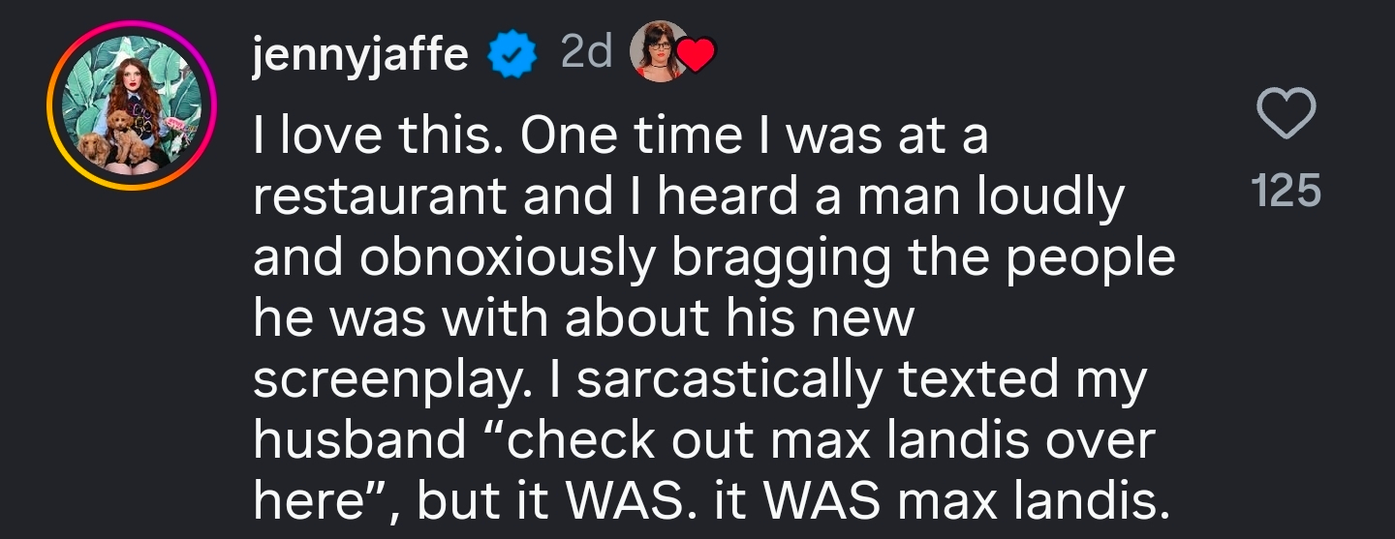View the 125 likes count

coord(1286,191)
